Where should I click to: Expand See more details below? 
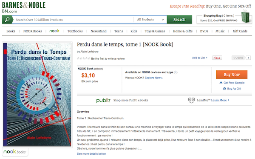pyautogui.click(x=91, y=153)
